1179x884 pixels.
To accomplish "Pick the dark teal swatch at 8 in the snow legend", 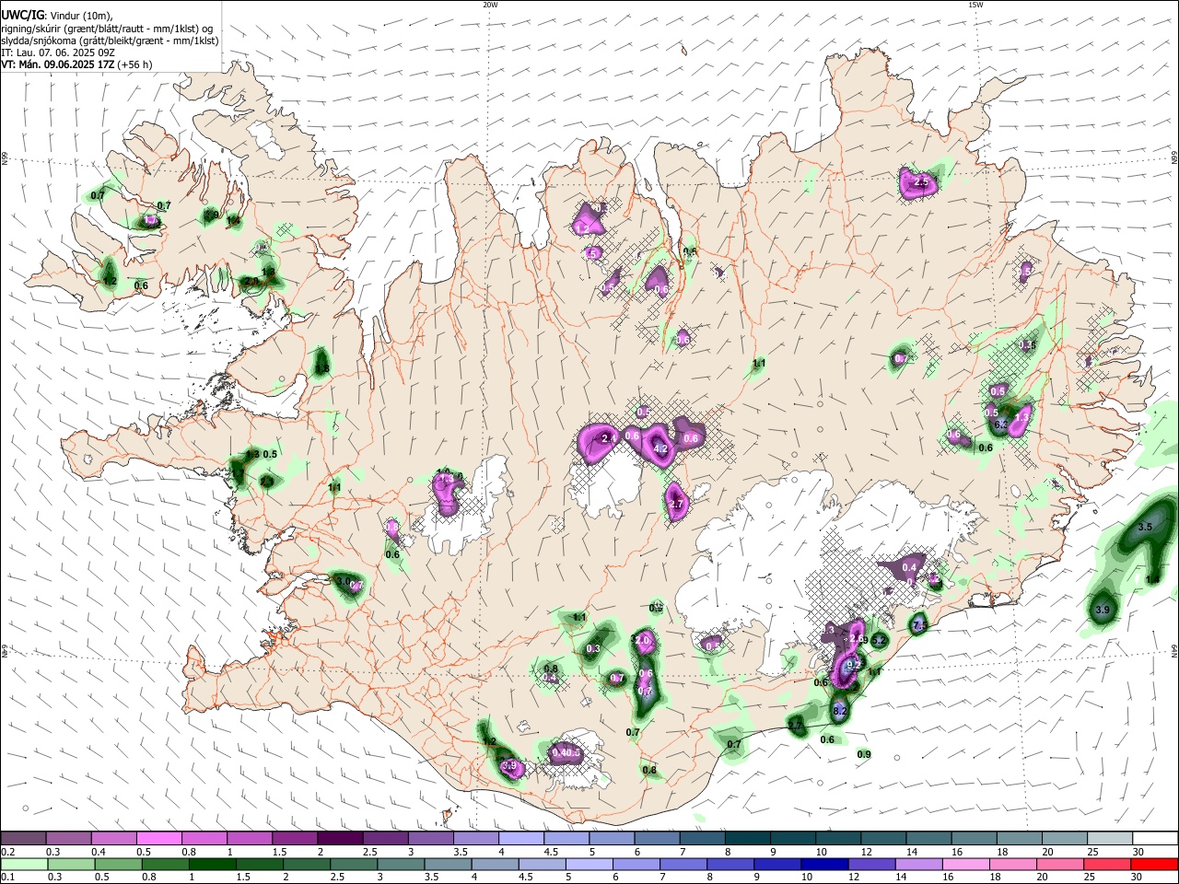I will [x=748, y=839].
